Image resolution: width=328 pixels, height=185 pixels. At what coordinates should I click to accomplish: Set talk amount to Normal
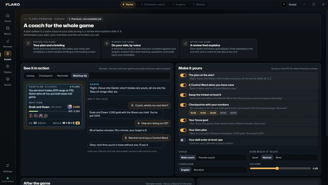coord(267,158)
